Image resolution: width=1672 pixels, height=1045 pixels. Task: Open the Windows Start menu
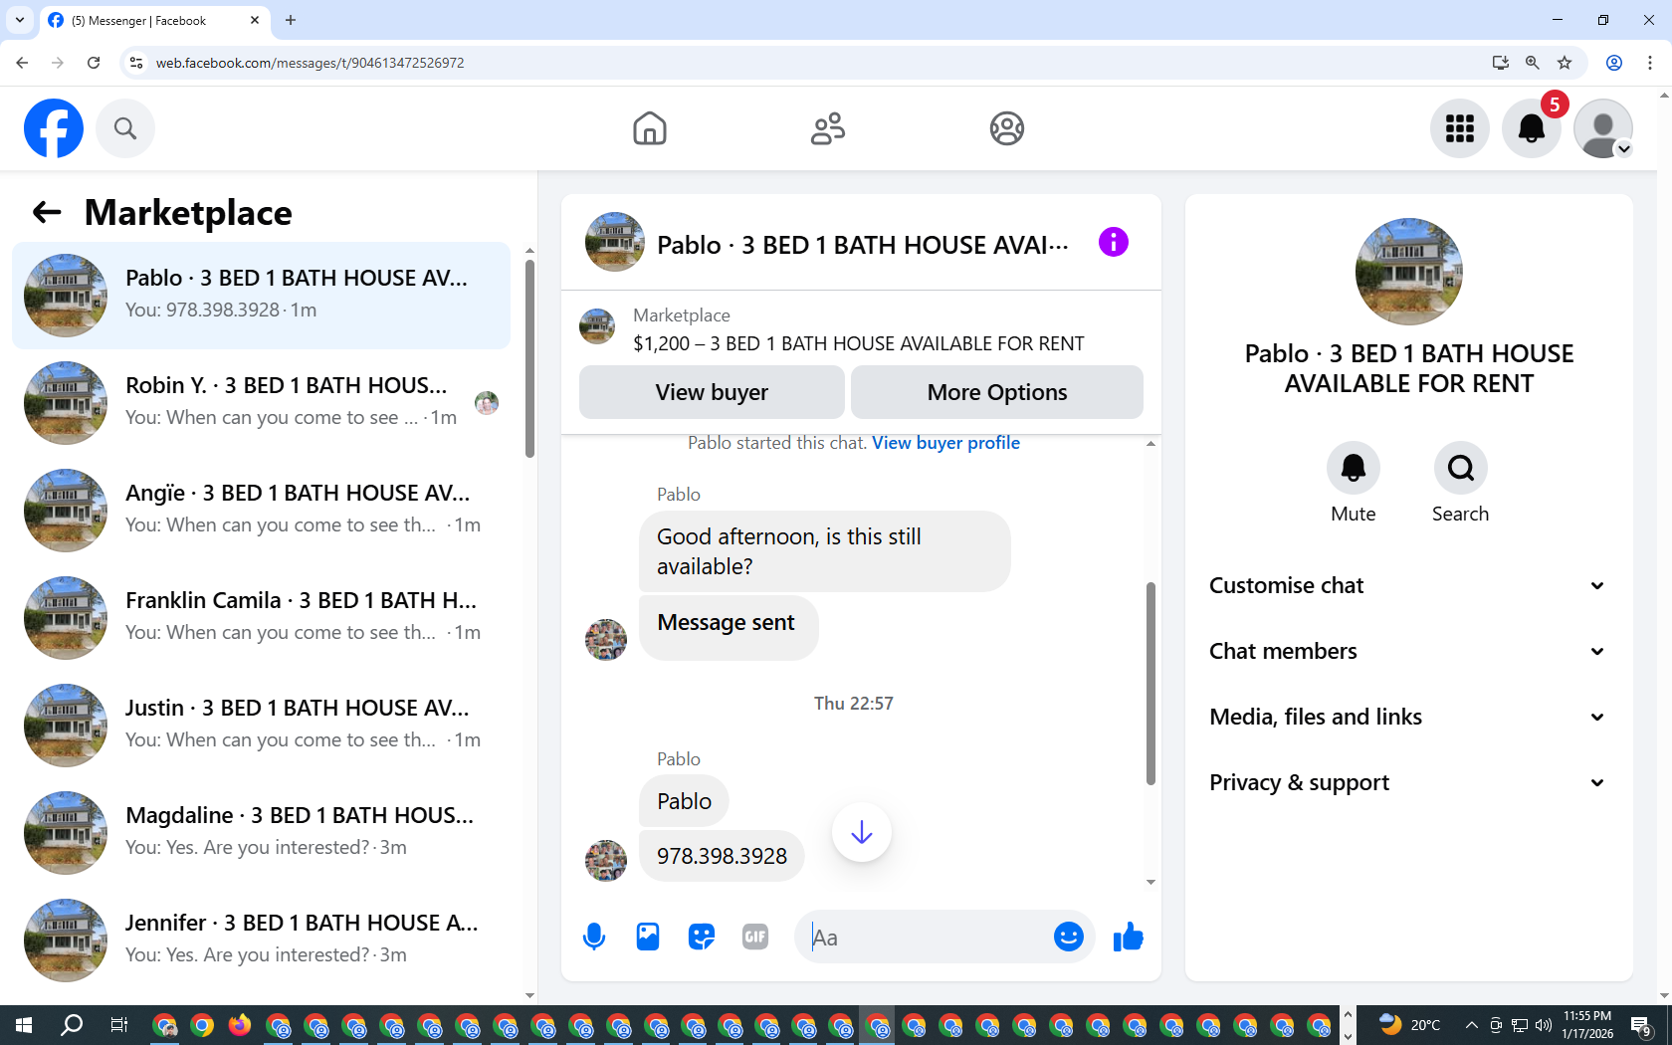tap(24, 1025)
